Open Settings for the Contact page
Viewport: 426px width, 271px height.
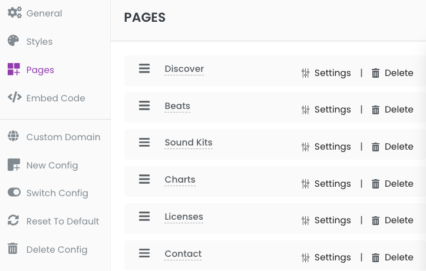[x=326, y=257]
